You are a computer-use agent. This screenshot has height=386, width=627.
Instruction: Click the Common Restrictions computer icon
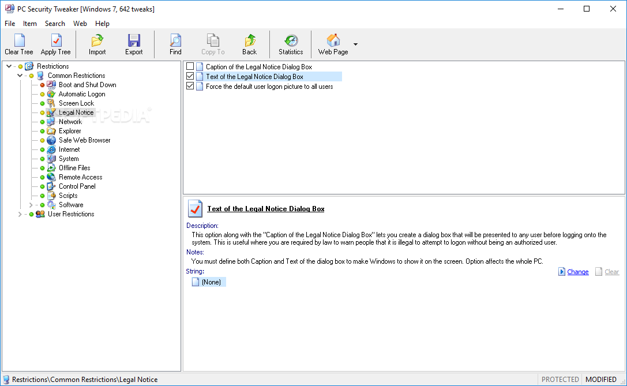[40, 76]
